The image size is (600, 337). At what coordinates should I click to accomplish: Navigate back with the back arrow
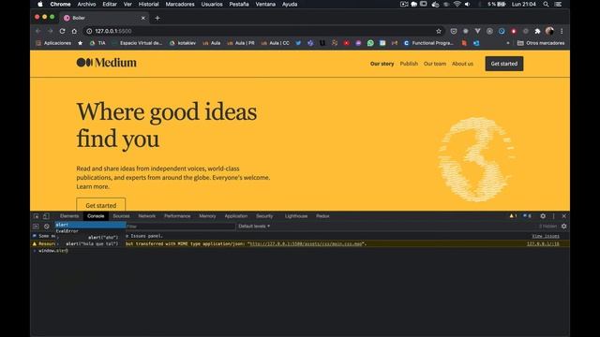tap(37, 31)
